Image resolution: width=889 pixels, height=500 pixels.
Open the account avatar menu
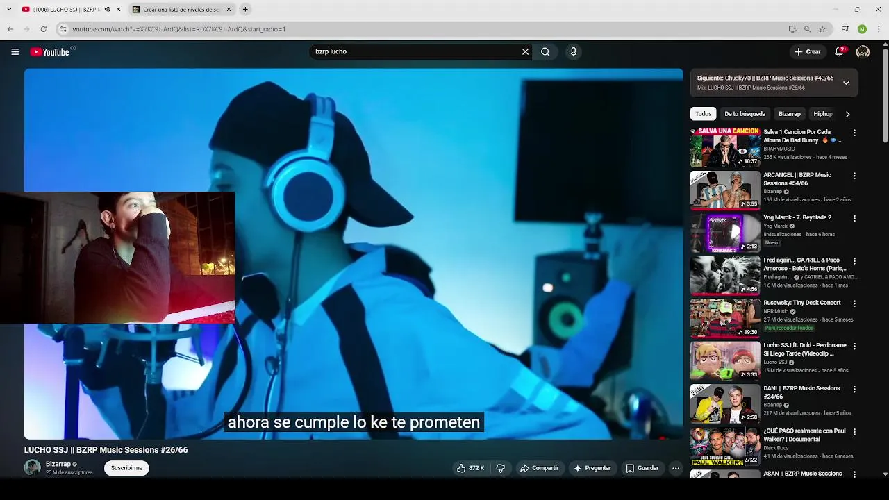863,51
